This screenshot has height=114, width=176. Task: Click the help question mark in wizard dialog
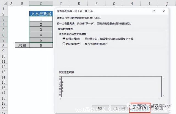coord(154,11)
